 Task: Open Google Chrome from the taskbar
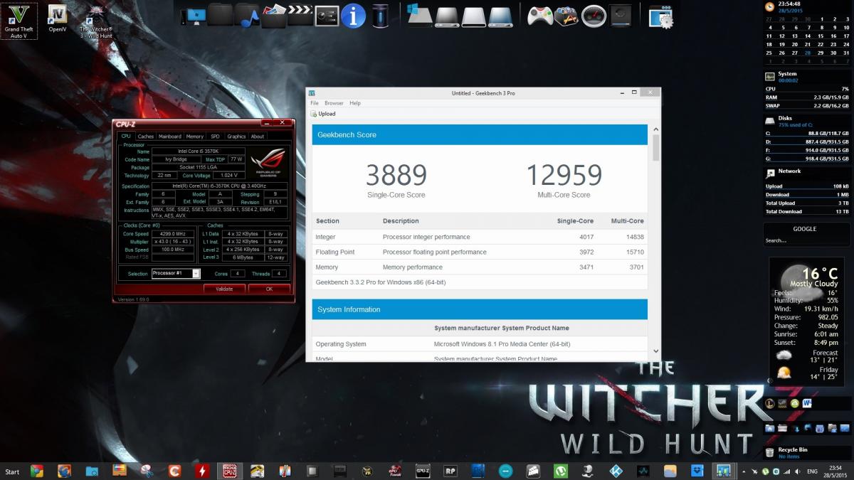click(37, 471)
